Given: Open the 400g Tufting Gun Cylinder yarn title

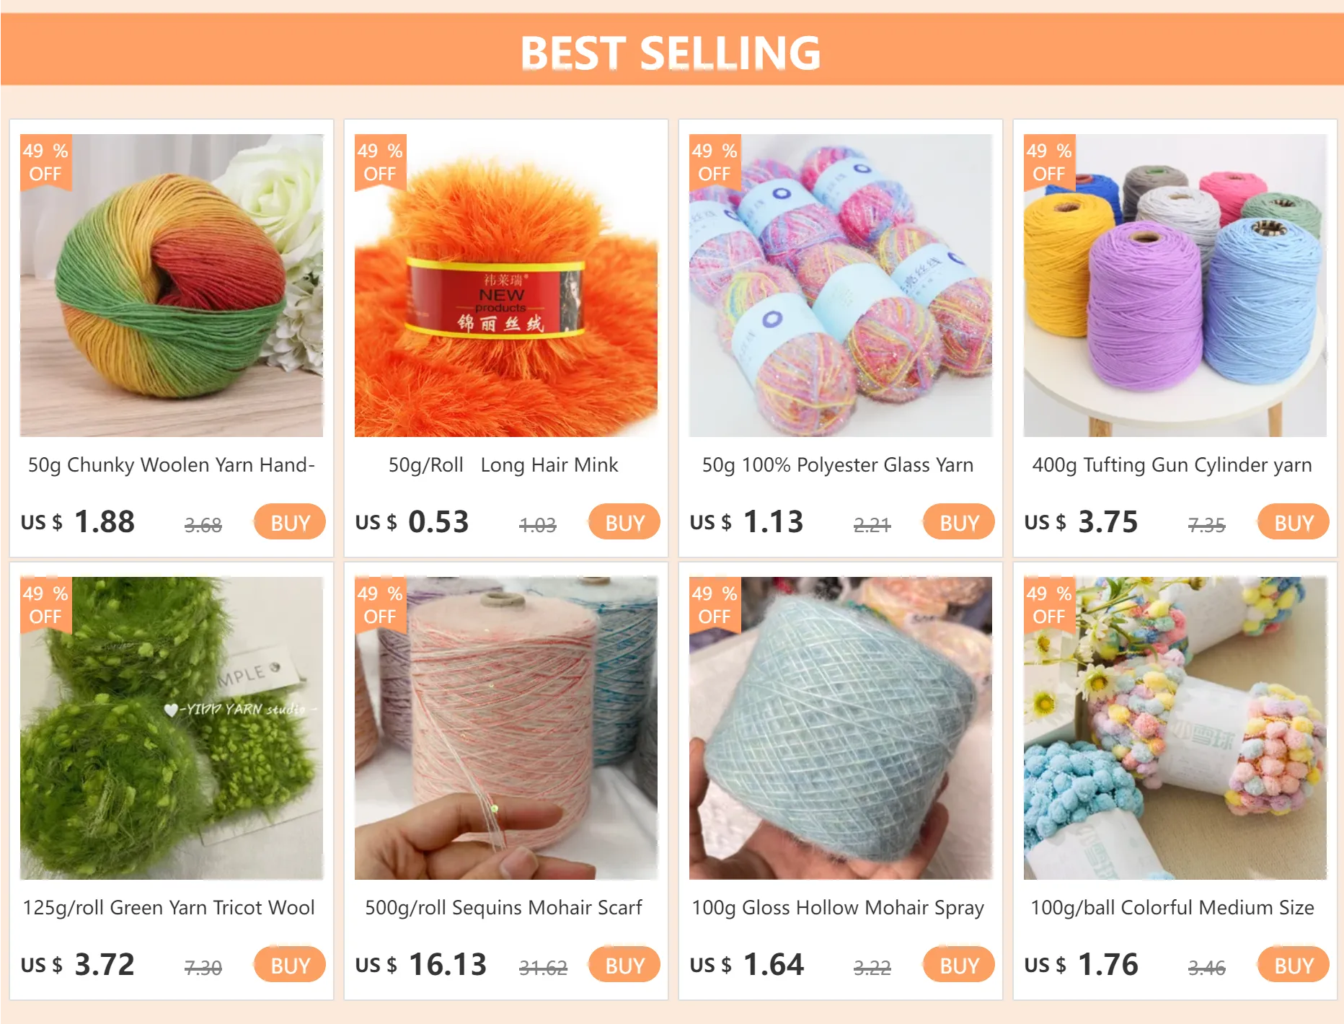Looking at the screenshot, I should click(x=1172, y=465).
